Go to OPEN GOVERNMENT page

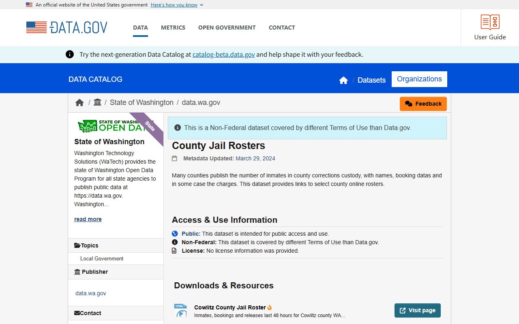click(227, 28)
